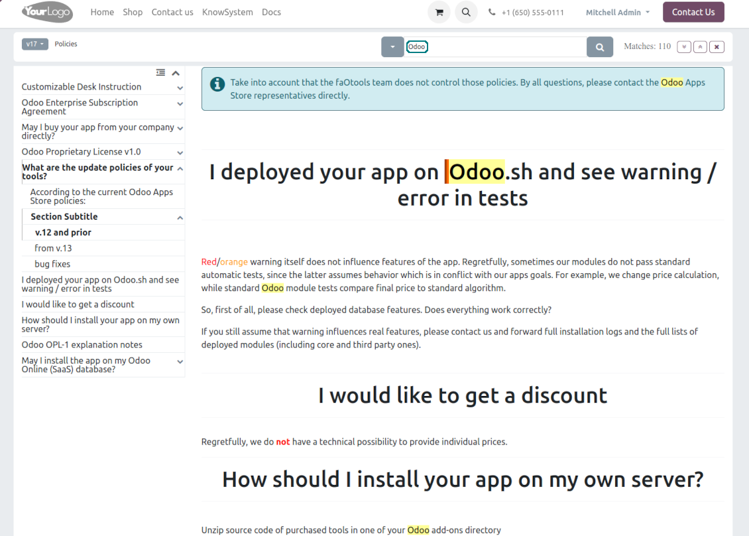The height and width of the screenshot is (536, 749).
Task: Expand 'May I buy your app' chevron
Action: [x=180, y=128]
